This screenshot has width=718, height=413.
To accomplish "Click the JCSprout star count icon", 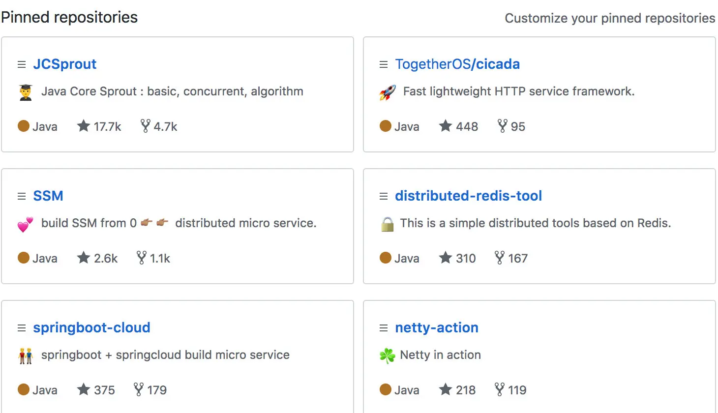I will coord(84,126).
